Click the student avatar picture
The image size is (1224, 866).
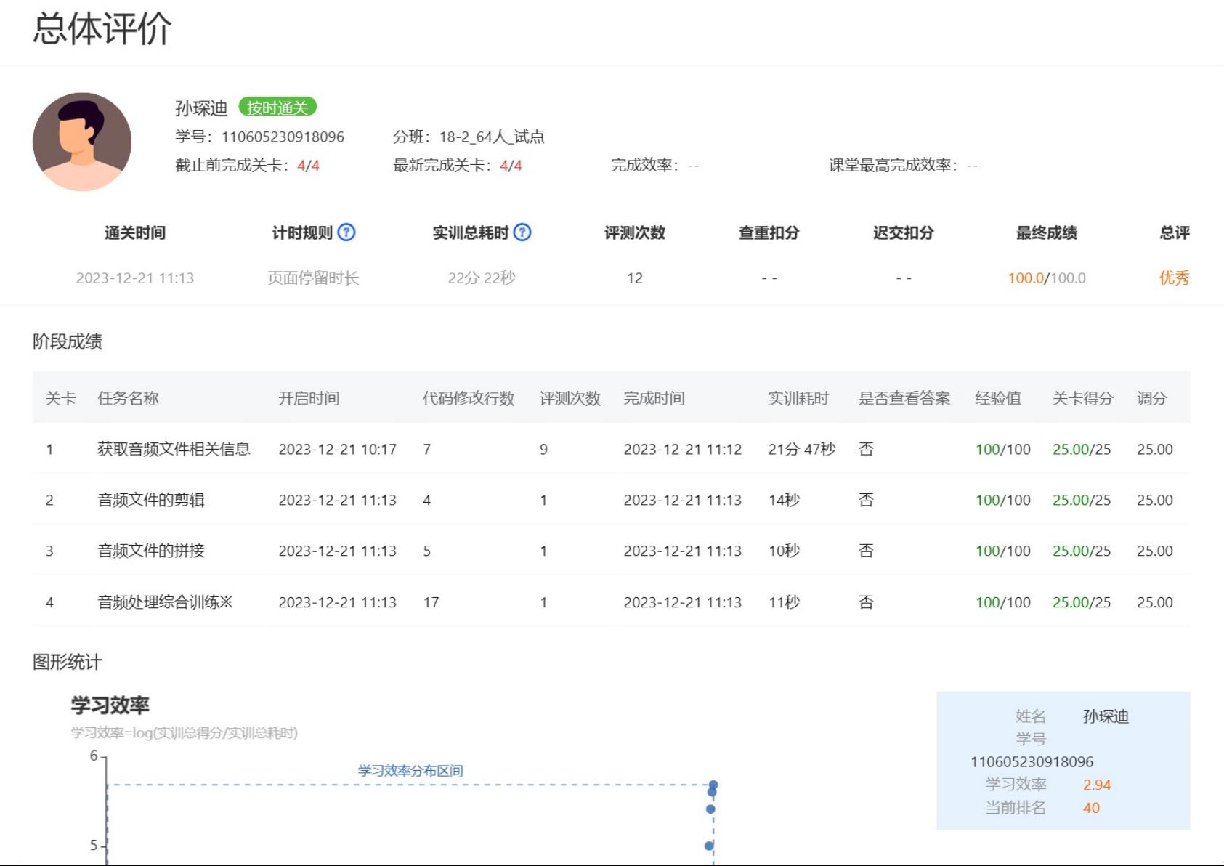82,142
